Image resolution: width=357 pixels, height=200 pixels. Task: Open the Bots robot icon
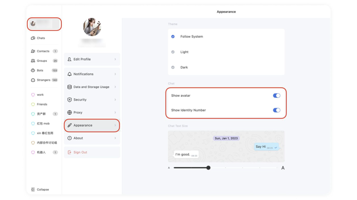33,71
